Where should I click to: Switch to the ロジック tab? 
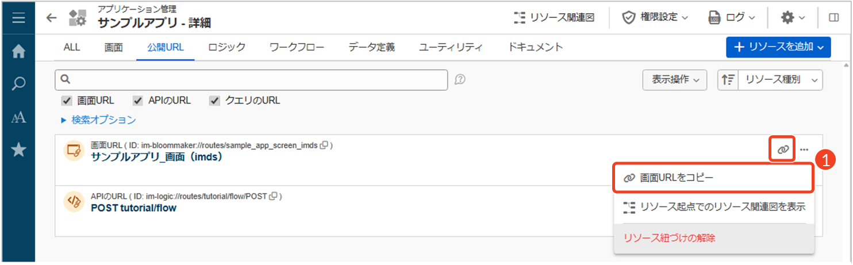pos(226,47)
